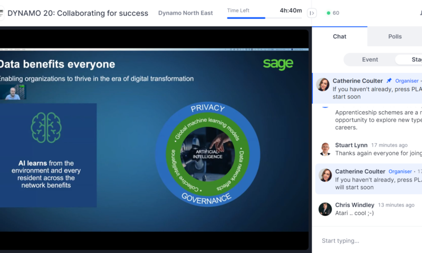
Task: Click the Organiser badge on pinned message
Action: 406,81
